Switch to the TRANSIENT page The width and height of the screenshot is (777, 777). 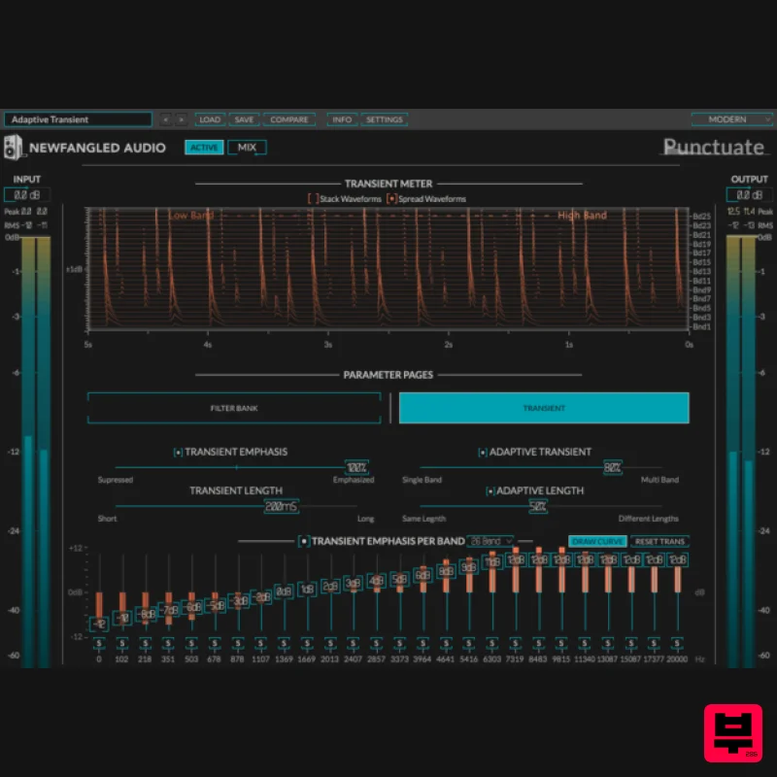544,407
